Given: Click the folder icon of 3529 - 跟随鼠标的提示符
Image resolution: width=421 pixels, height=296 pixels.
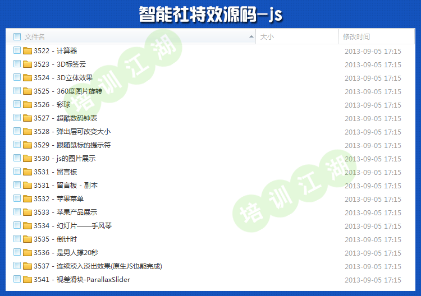Looking at the screenshot, I should click(28, 145).
